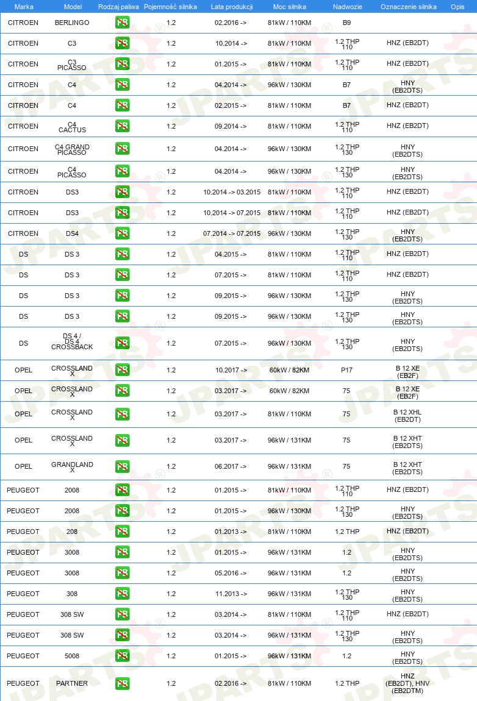Click the fuel icon in the Crossland X 10.2017 row

pyautogui.click(x=122, y=370)
